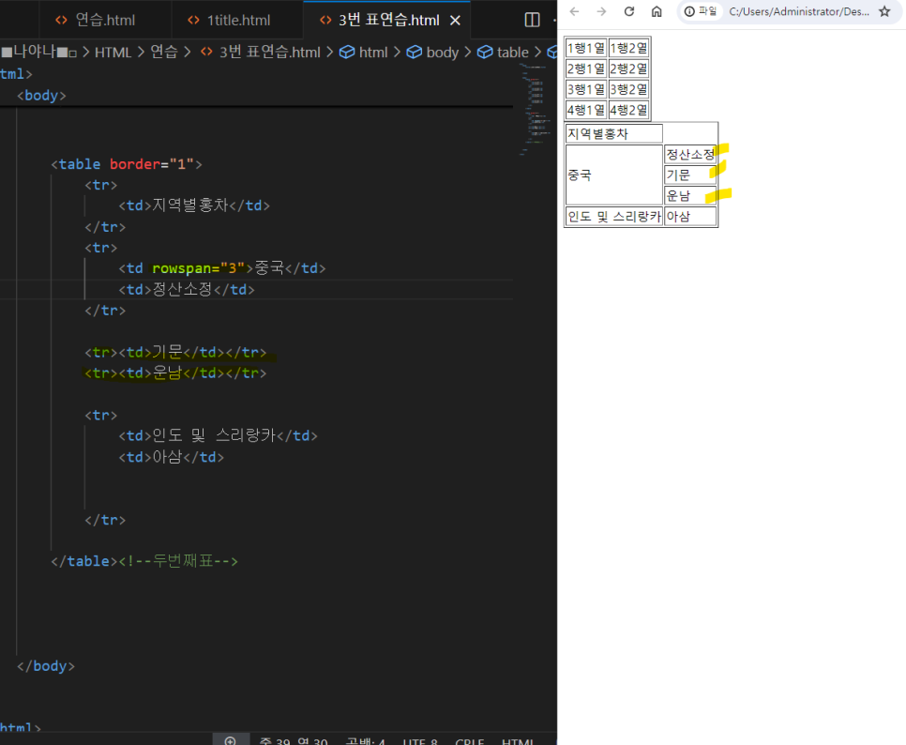This screenshot has height=745, width=906.
Task: Click the html cube icon in breadcrumbs
Action: point(347,52)
